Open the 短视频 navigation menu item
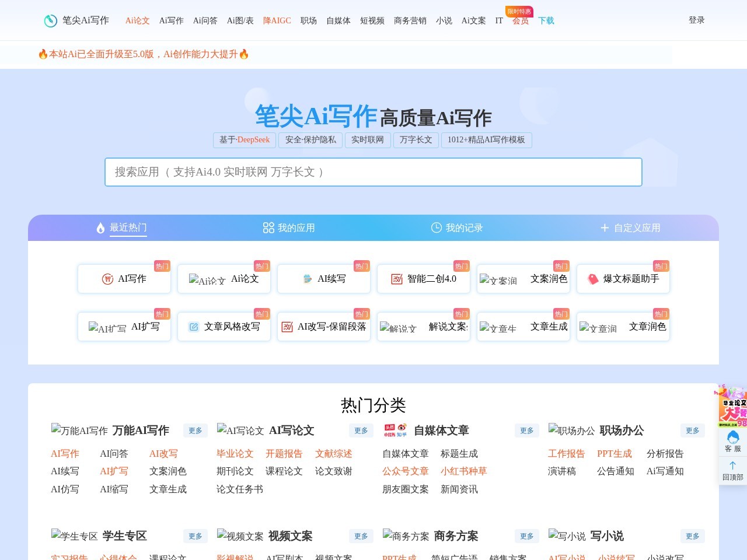The image size is (747, 560). click(x=372, y=20)
